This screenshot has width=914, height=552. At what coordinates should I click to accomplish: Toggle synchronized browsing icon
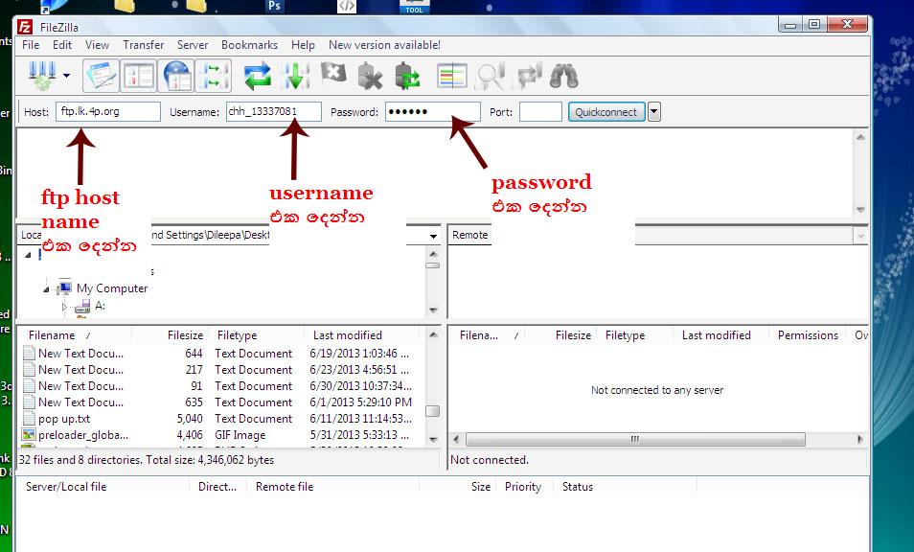click(529, 76)
